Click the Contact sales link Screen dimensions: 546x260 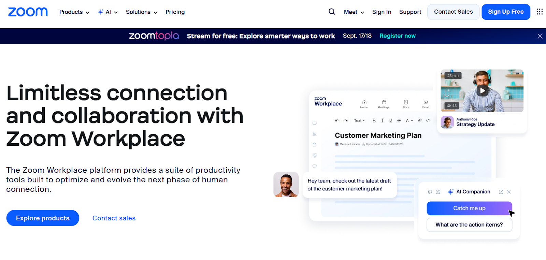tap(114, 218)
